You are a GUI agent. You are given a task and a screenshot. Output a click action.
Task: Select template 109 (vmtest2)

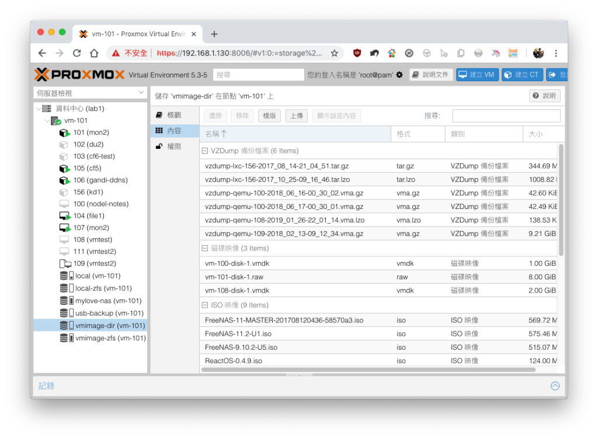point(95,263)
